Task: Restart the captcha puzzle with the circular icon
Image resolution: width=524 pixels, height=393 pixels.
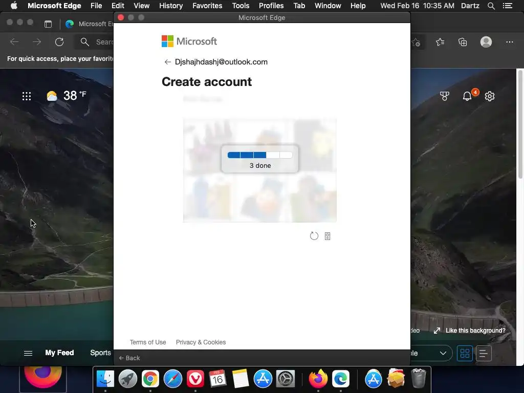Action: (x=314, y=236)
